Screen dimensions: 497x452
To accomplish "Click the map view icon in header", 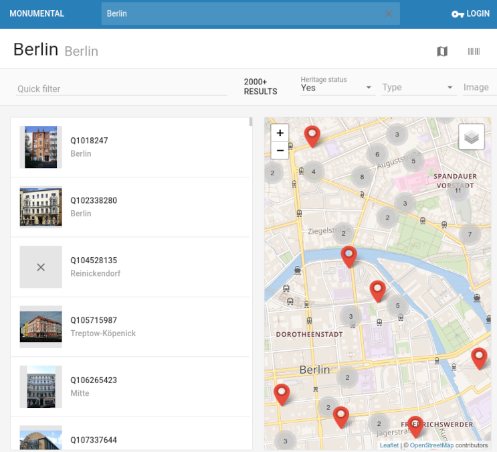I will tap(442, 52).
